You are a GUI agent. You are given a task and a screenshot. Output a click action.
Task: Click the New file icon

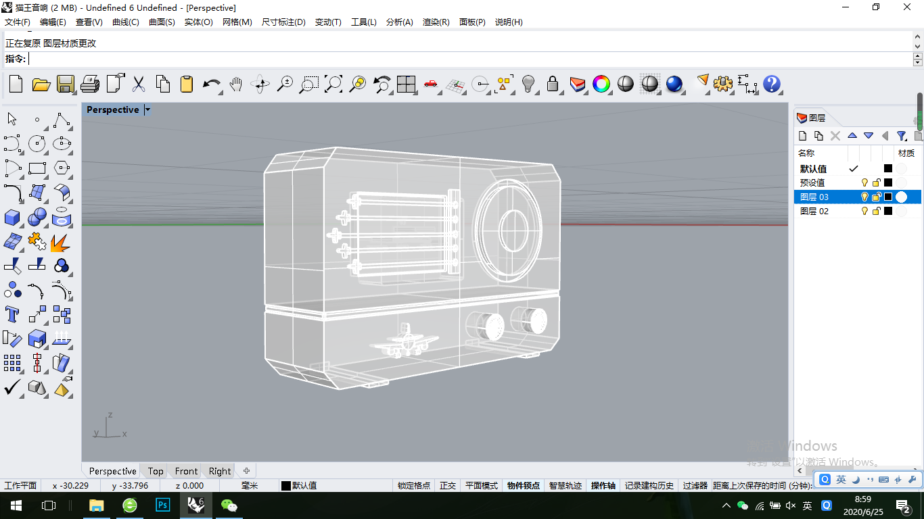(x=16, y=84)
